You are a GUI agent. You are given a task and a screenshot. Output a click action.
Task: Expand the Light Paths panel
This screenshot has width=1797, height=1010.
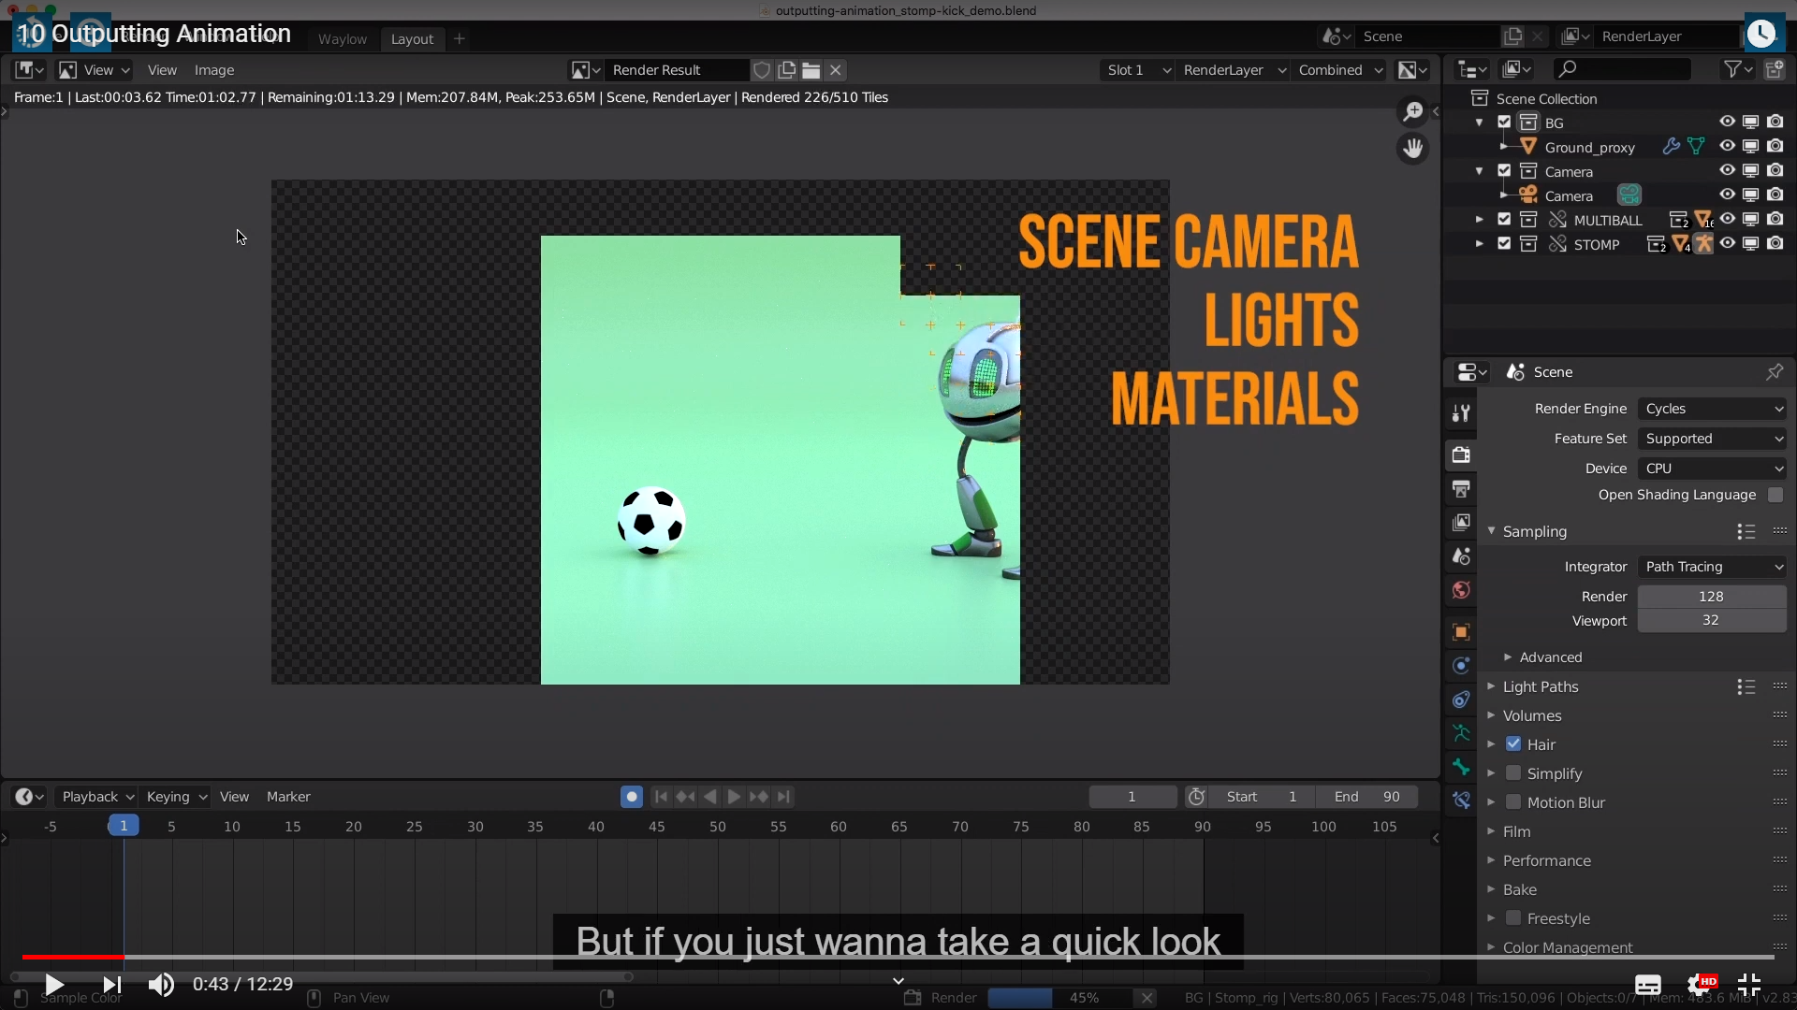coord(1540,686)
